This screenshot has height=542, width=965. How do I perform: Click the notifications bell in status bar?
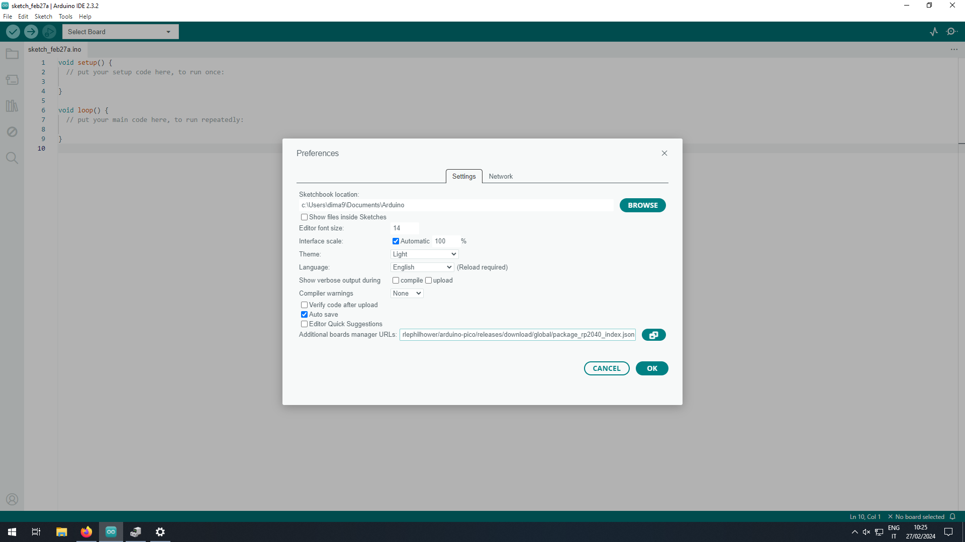click(x=952, y=516)
